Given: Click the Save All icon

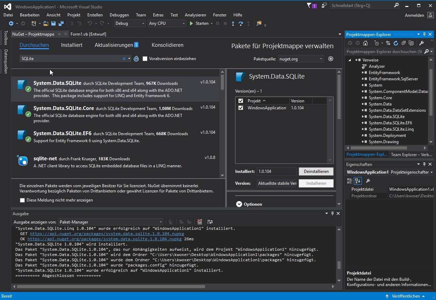Looking at the screenshot, I should pos(61,23).
